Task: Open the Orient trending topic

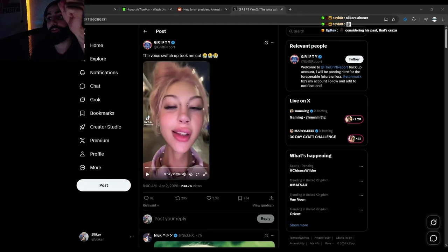Action: (295, 214)
